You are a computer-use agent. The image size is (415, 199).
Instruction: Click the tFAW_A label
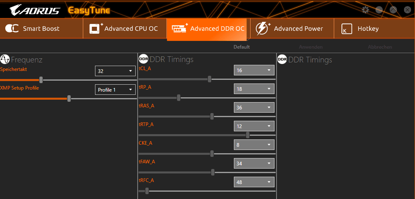tap(147, 162)
